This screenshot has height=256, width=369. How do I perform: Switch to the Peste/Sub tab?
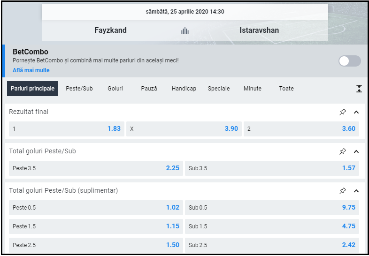pyautogui.click(x=79, y=89)
